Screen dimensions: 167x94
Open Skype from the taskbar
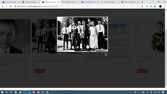[43, 92]
